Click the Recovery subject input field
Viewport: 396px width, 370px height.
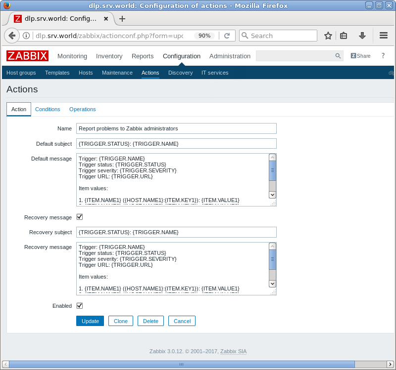tap(176, 232)
